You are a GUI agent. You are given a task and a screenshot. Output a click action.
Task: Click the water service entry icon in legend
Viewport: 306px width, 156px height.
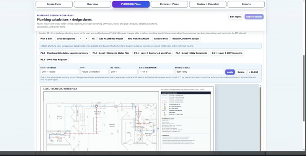(165, 106)
